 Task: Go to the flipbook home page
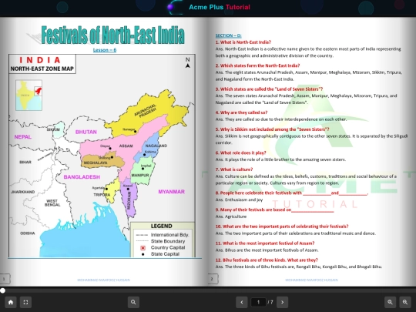click(x=11, y=302)
